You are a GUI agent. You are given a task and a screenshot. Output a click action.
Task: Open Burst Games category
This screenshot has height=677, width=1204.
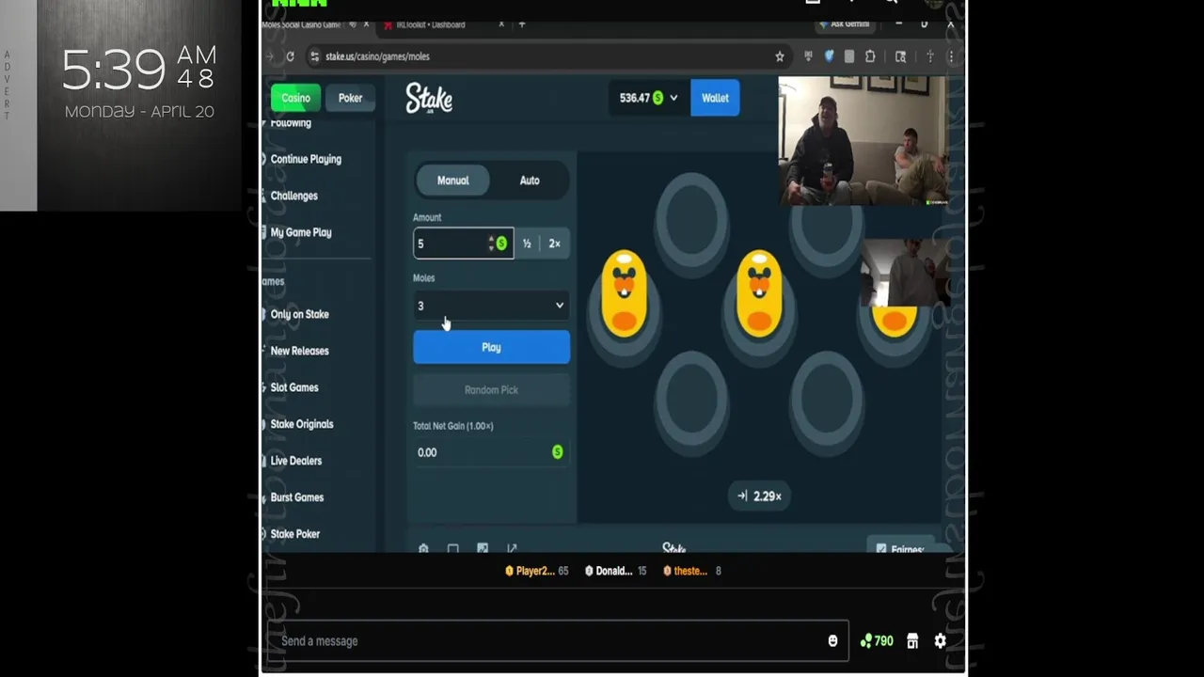pyautogui.click(x=297, y=497)
